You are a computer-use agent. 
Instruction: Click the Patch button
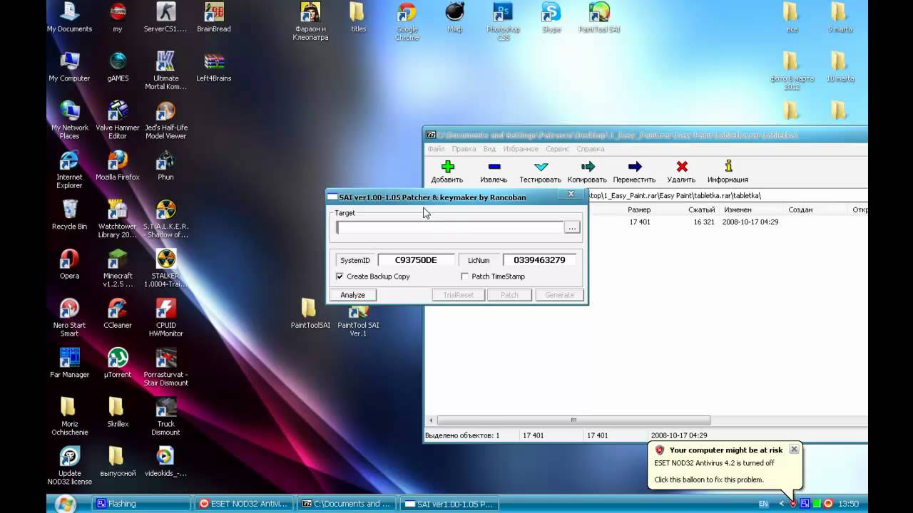coord(509,295)
